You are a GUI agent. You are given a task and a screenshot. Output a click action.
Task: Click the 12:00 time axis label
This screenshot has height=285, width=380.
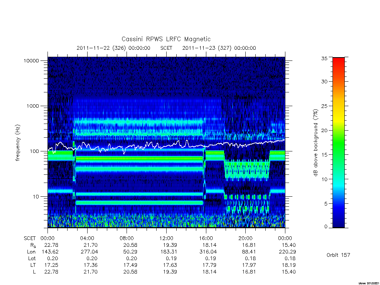coord(166,238)
